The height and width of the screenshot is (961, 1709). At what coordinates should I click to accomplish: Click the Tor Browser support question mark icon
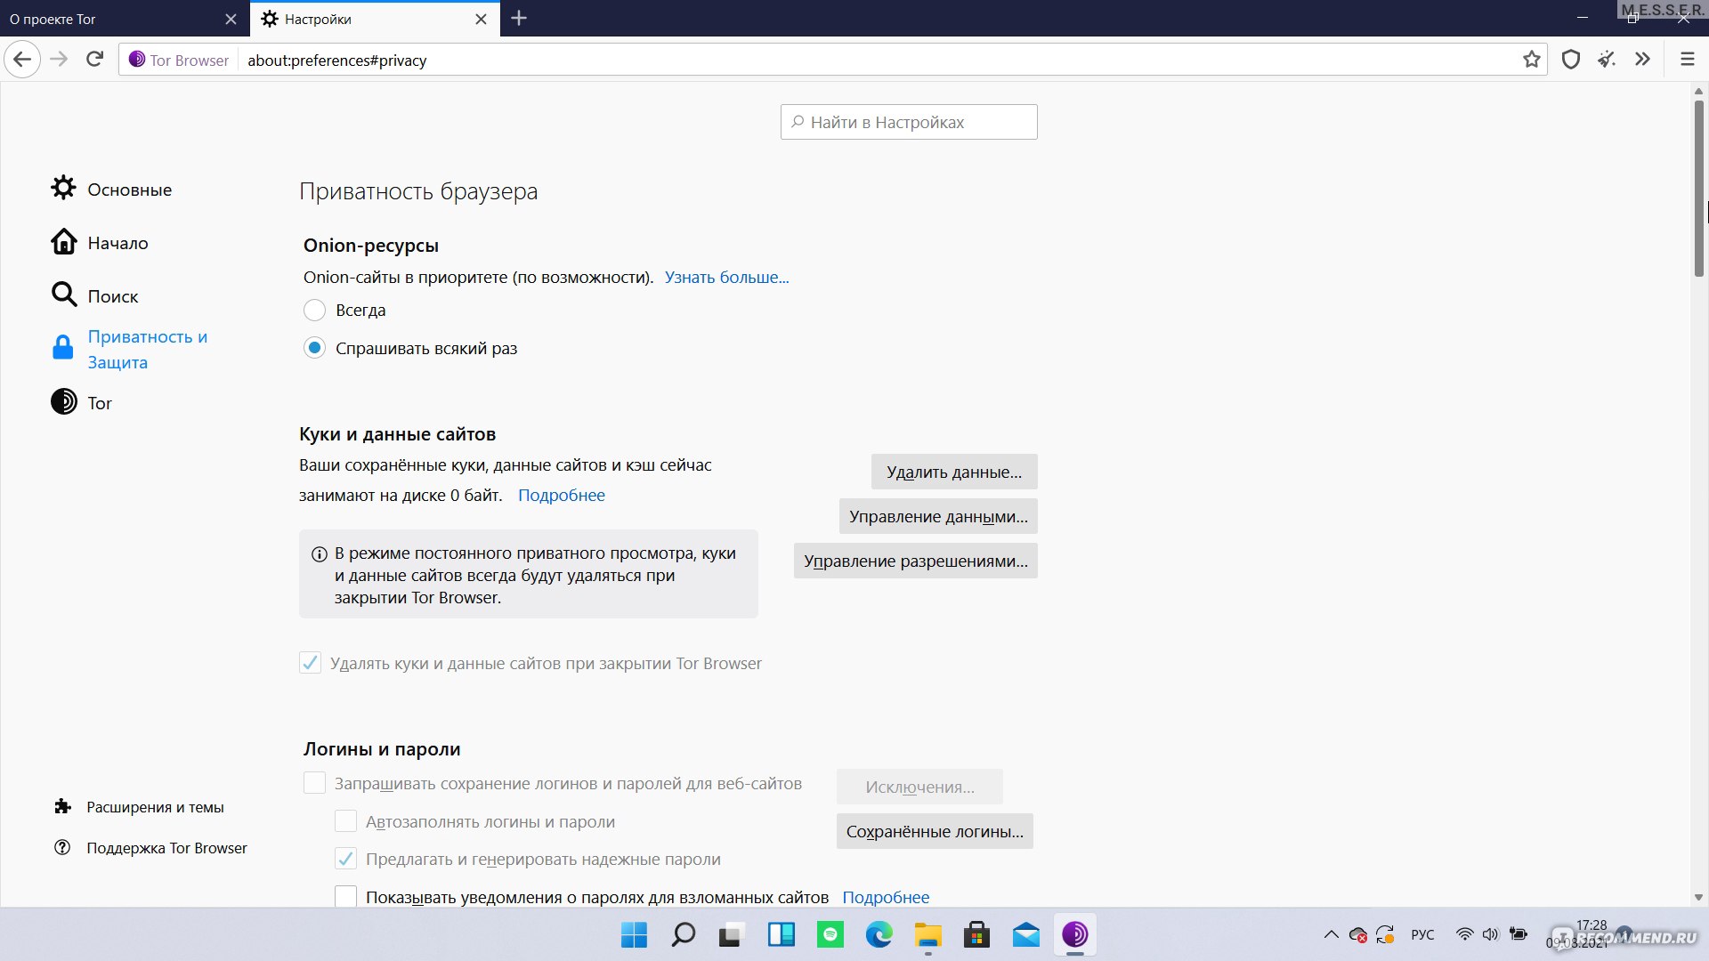(65, 847)
